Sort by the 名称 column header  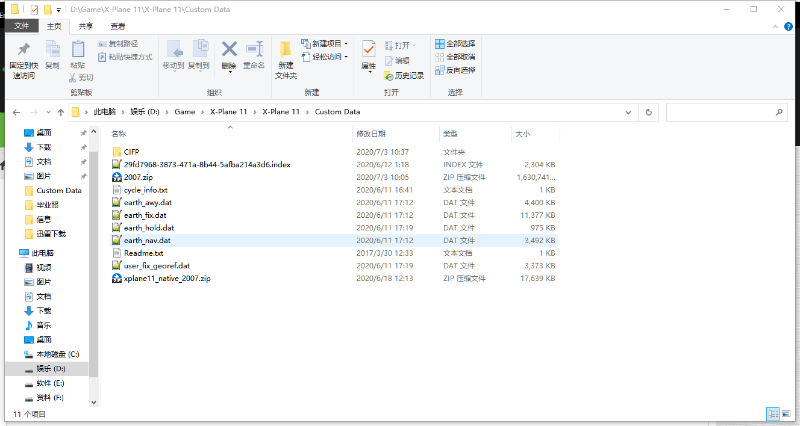pyautogui.click(x=119, y=134)
